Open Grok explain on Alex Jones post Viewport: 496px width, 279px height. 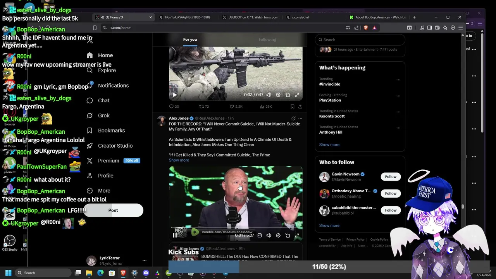click(x=293, y=119)
